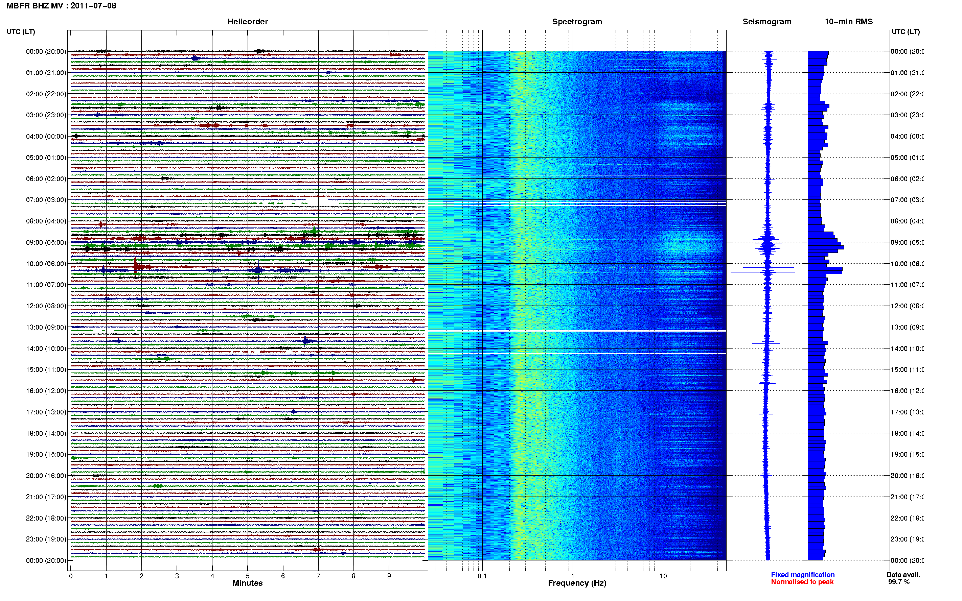Click the 'UTC (LT)' label left of Helicorder

[21, 32]
